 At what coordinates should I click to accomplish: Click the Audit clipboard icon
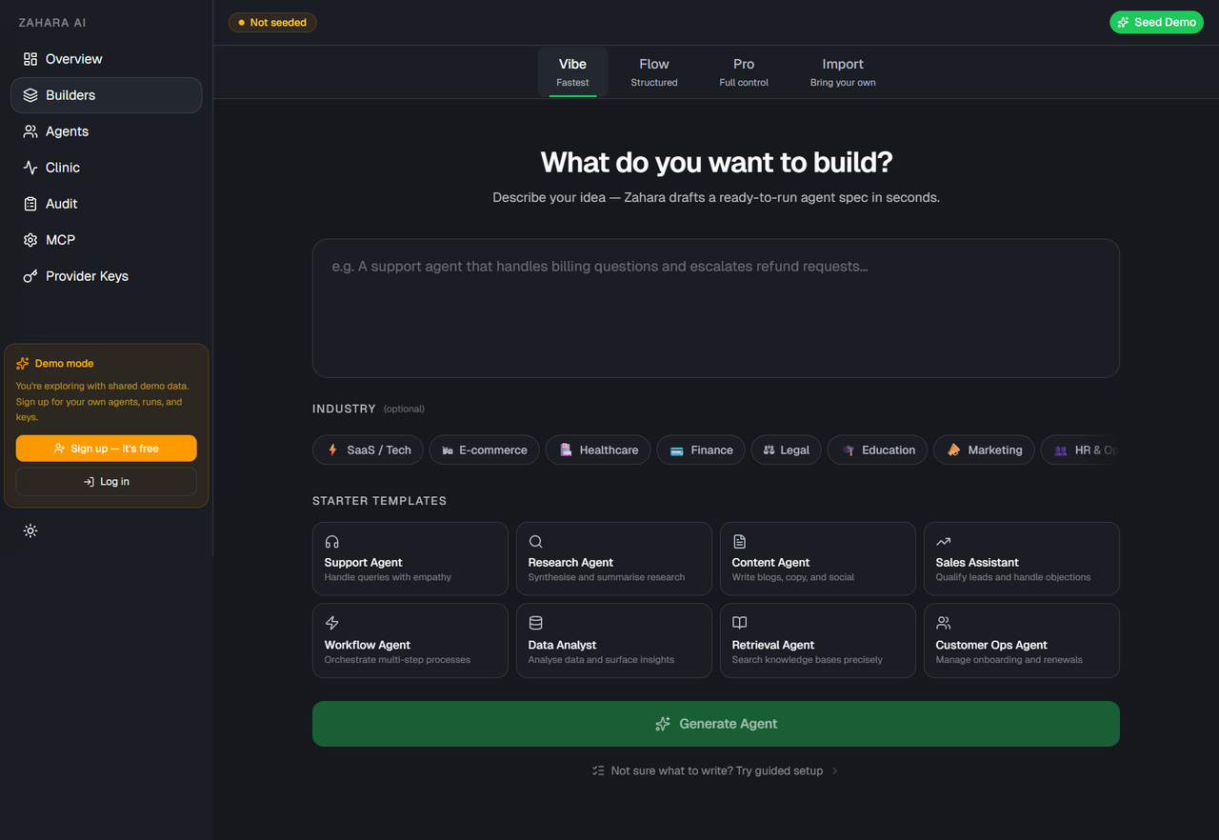click(30, 204)
